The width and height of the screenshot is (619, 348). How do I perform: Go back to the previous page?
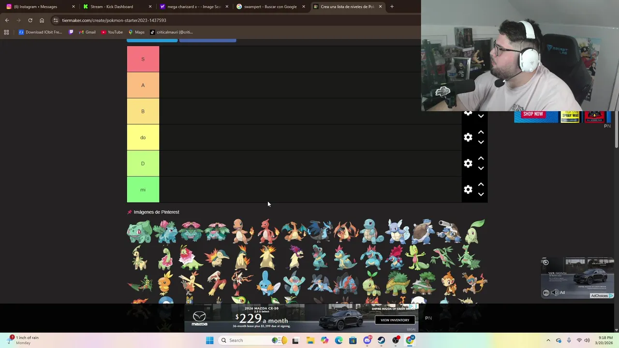pos(7,20)
